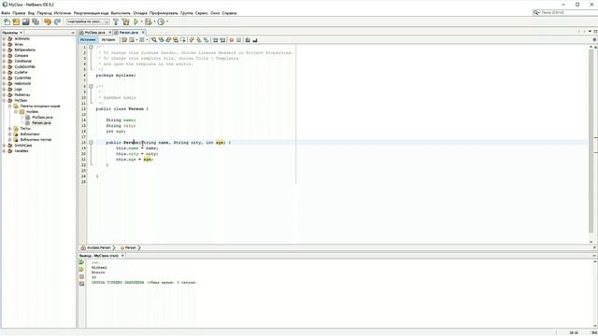Close the Output MyClass (run) tab
Screen dimensions: 598x336
click(122, 256)
